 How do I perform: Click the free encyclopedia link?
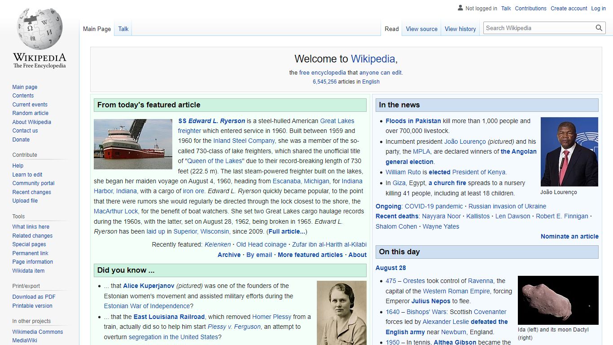tap(323, 72)
